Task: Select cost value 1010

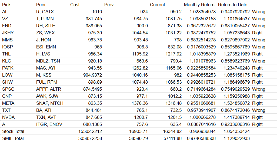Action: pos(86,12)
